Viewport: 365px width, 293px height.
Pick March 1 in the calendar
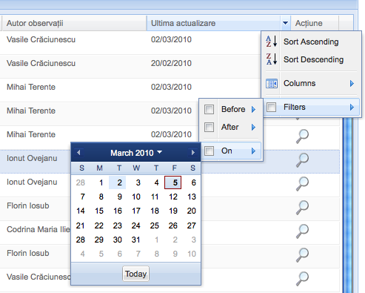click(x=99, y=182)
